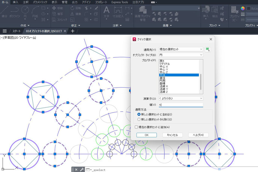Expand the 注釈 panel dropdown

click(x=117, y=26)
